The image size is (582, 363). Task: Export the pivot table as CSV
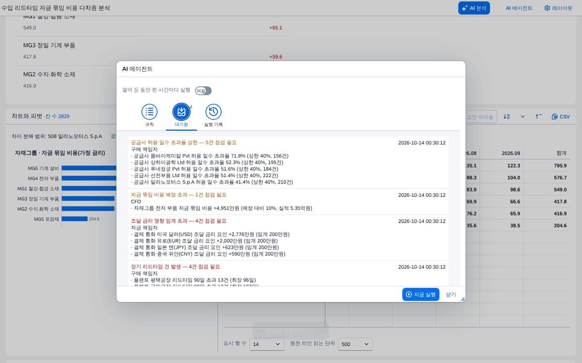point(560,117)
